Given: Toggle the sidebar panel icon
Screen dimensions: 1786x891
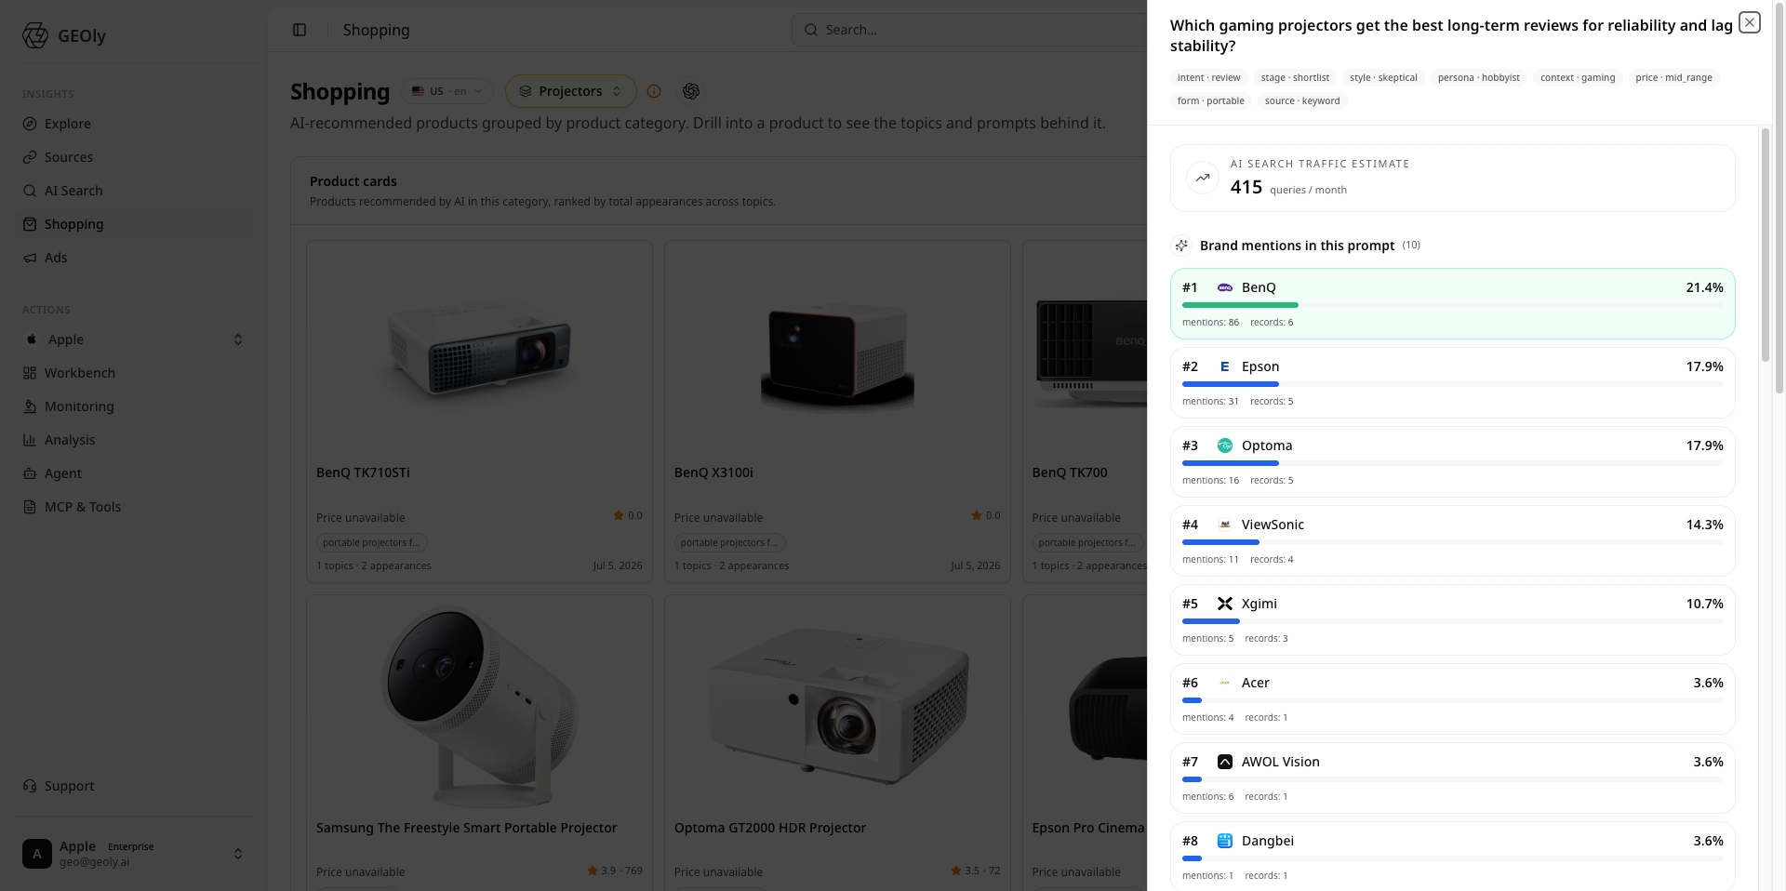Looking at the screenshot, I should tap(300, 30).
